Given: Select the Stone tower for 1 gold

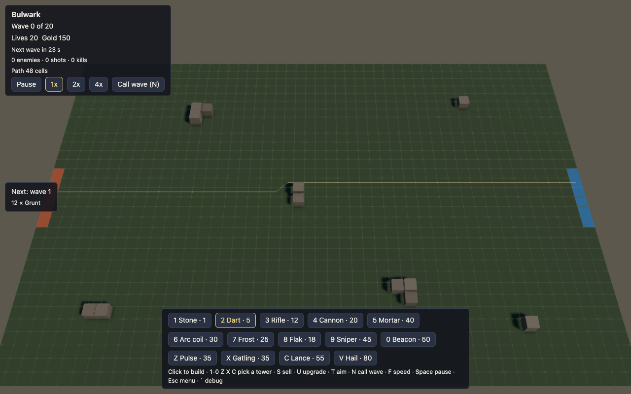Looking at the screenshot, I should coord(190,320).
